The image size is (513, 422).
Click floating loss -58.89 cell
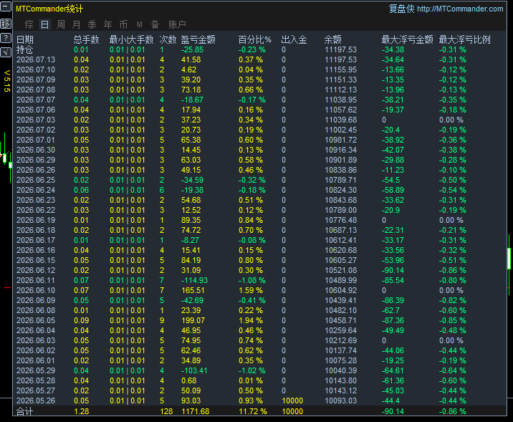point(393,191)
